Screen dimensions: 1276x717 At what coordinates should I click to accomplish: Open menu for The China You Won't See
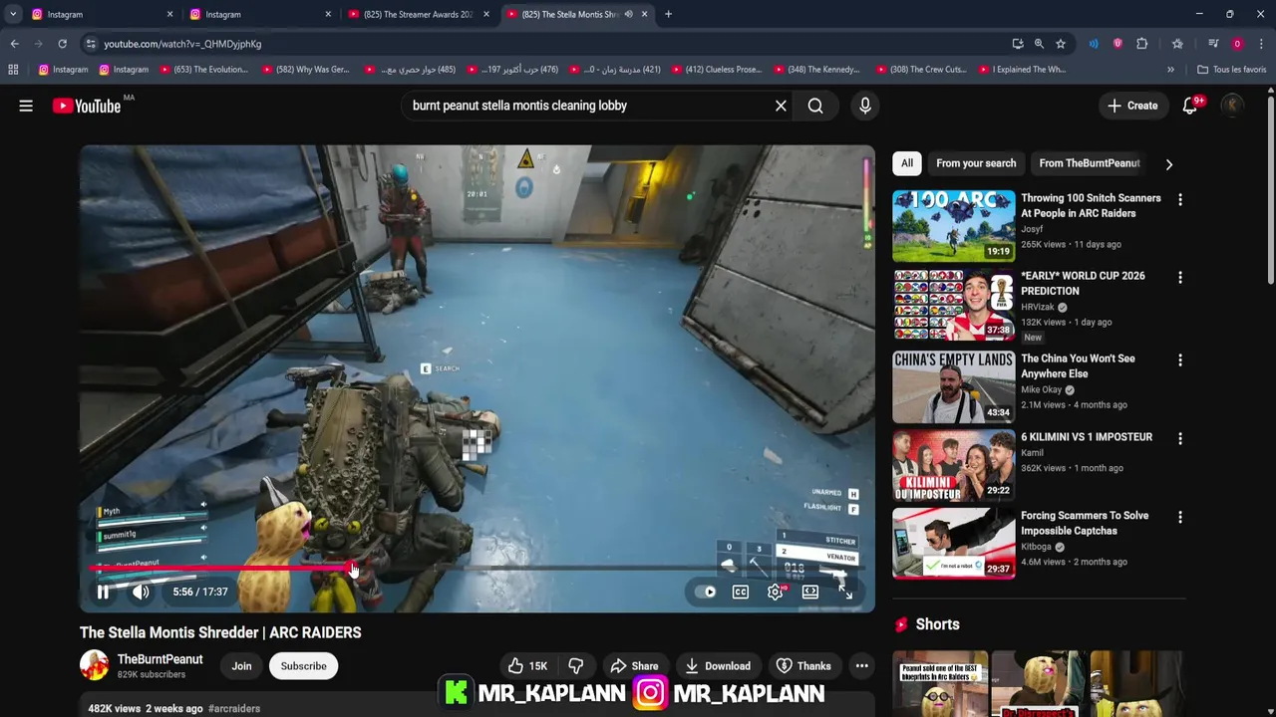tap(1180, 359)
